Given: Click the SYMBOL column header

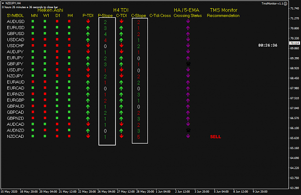Looking at the screenshot, I should pyautogui.click(x=15, y=15).
